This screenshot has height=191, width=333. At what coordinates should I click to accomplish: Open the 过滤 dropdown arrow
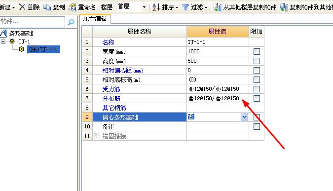tap(206, 7)
